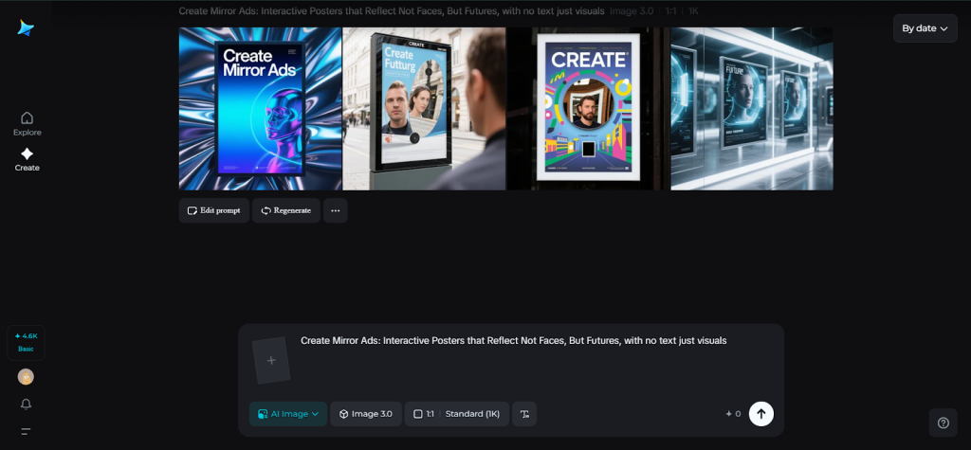Click the app logo in the sidebar
This screenshot has height=450, width=971.
click(26, 28)
